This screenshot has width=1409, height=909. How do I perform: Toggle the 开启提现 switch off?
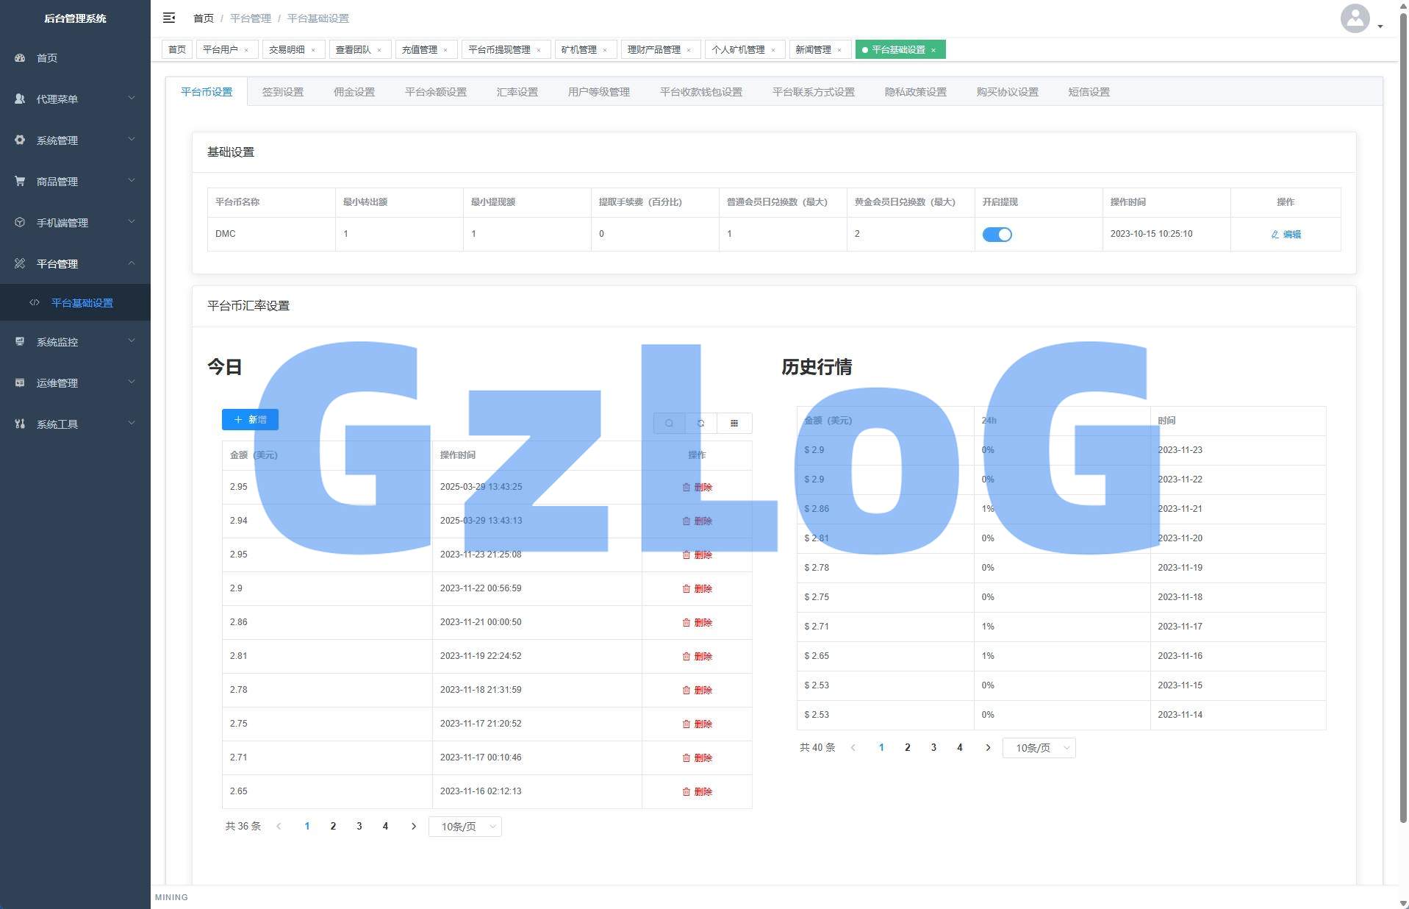pos(997,235)
